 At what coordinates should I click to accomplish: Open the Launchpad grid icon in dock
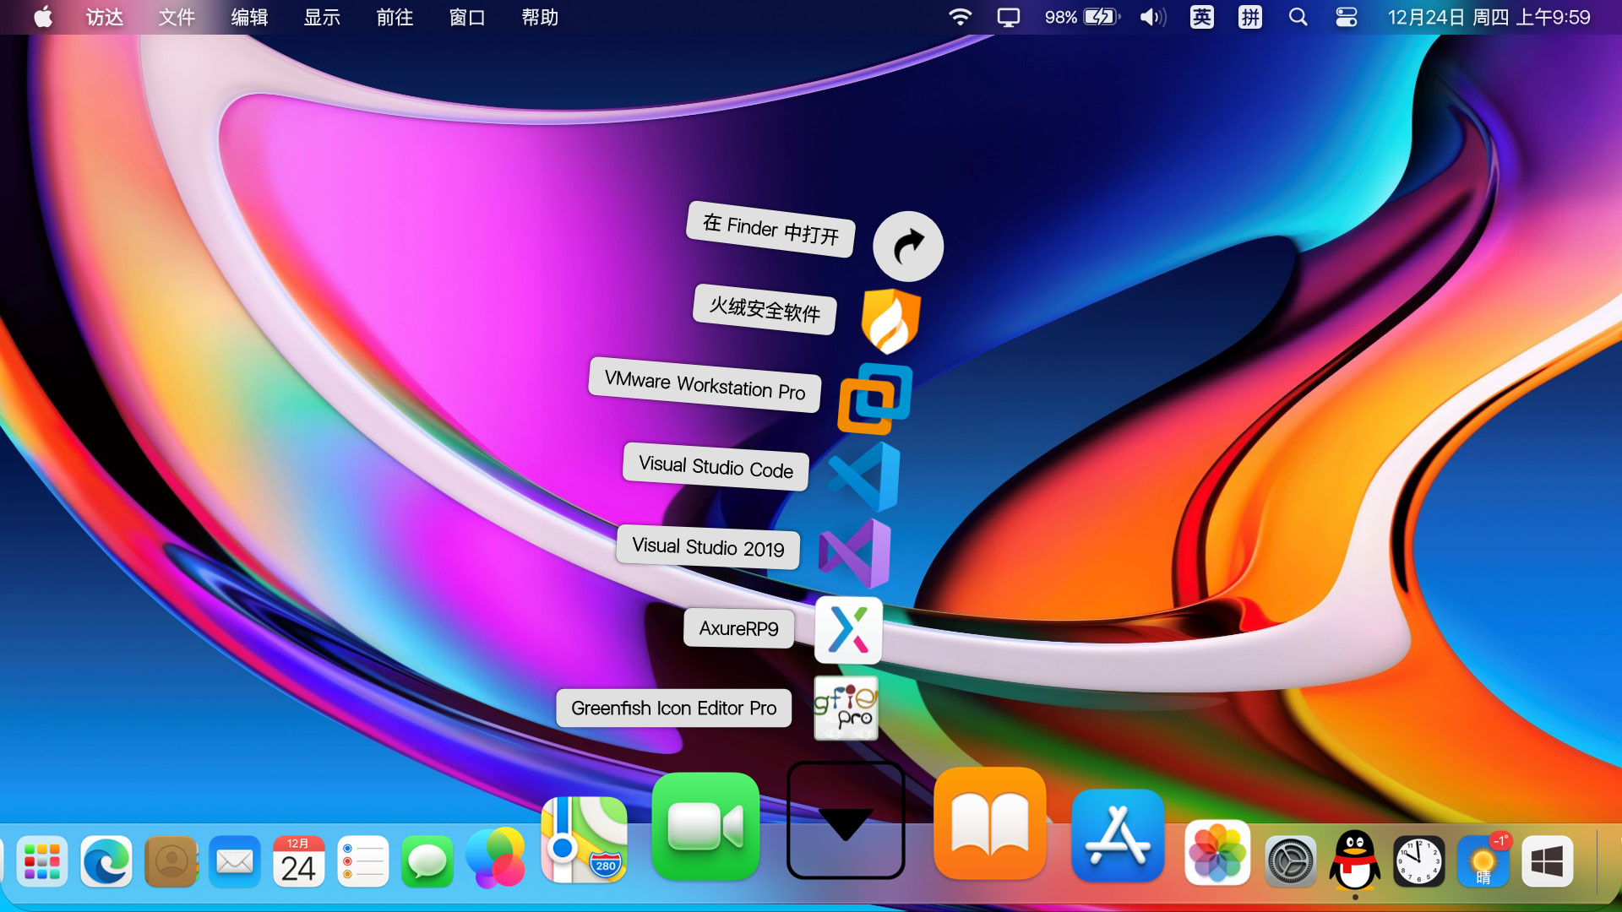(x=41, y=861)
